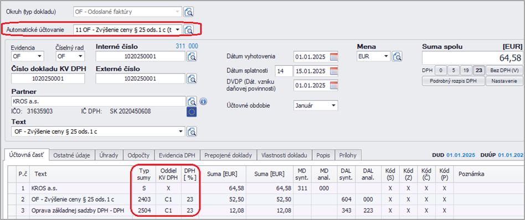This screenshot has width=525, height=220.
Task: Open partner lookup icon beside KROS a.s.
Action: click(x=191, y=101)
